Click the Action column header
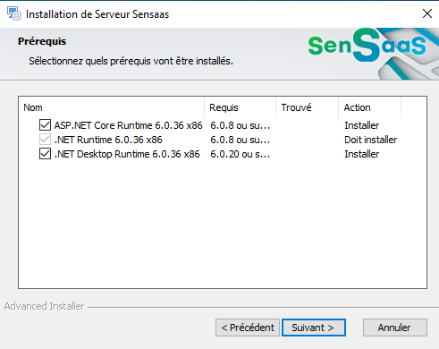The height and width of the screenshot is (349, 439). coord(370,107)
